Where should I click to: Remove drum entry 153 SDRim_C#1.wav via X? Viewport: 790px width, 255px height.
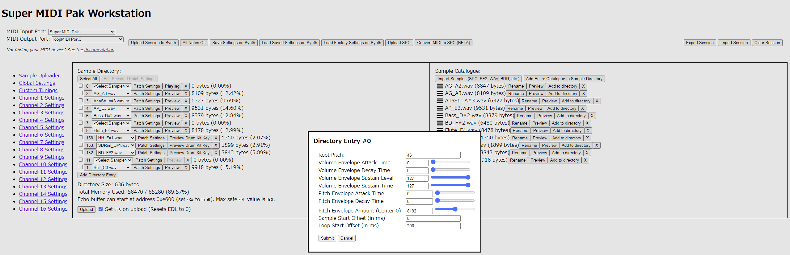pyautogui.click(x=216, y=146)
